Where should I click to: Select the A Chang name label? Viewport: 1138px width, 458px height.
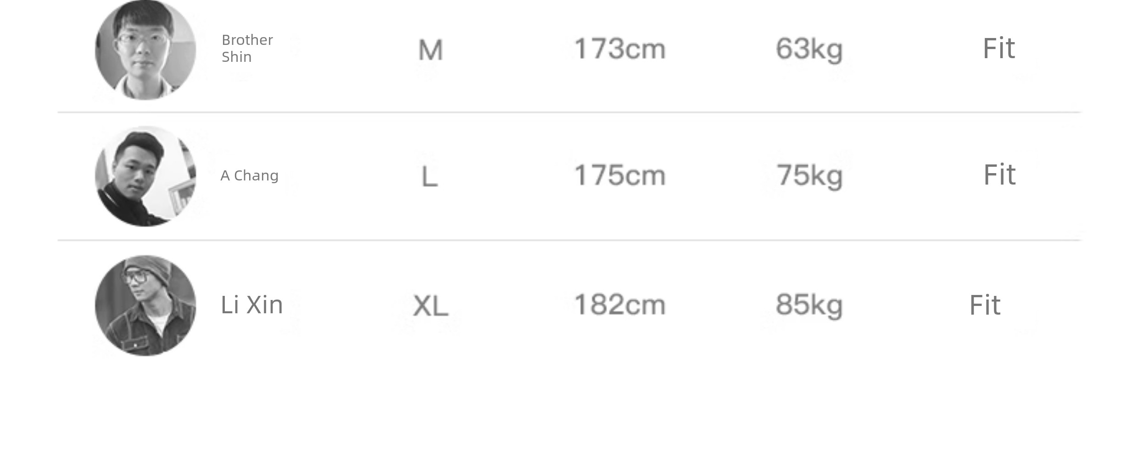[250, 176]
